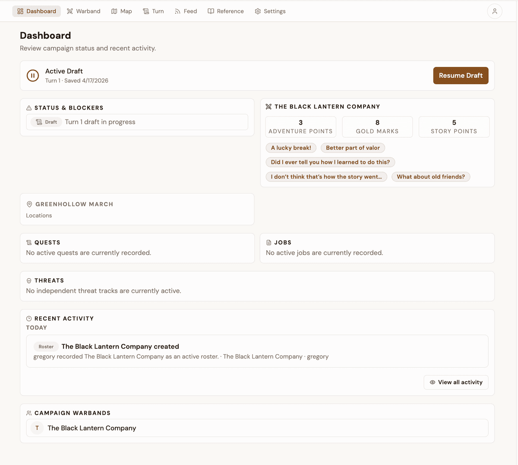
Task: Click the crossed-swords Warband nav icon
Action: point(70,11)
